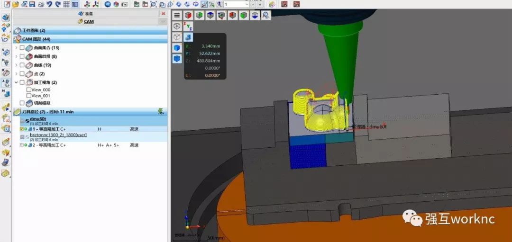
Task: Open the CAM 图形 (44) section header
Action: tap(90, 39)
